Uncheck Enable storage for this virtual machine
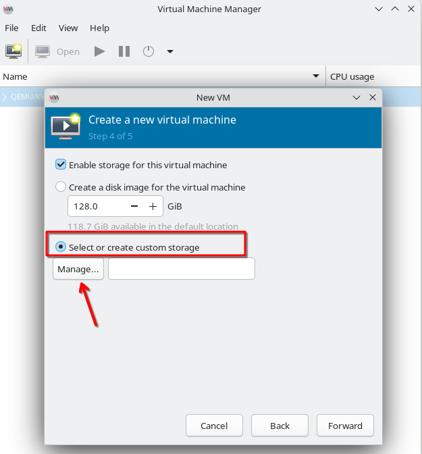 click(61, 164)
